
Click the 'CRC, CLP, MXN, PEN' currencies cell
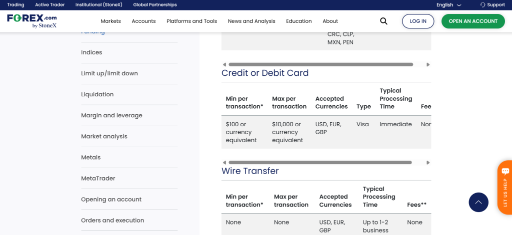[x=341, y=38]
